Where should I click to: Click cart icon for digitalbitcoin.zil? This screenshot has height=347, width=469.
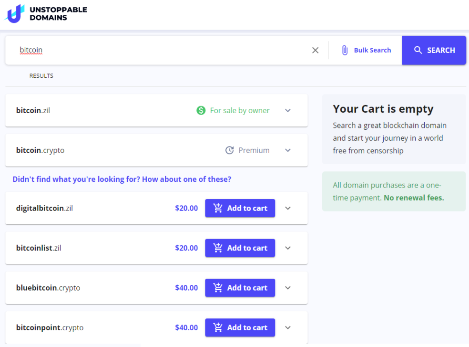(218, 208)
